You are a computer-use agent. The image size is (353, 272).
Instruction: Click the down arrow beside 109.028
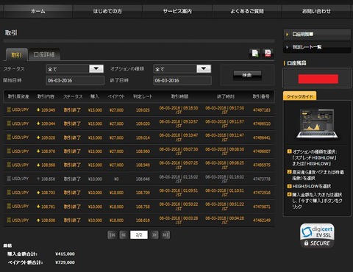click(x=38, y=137)
